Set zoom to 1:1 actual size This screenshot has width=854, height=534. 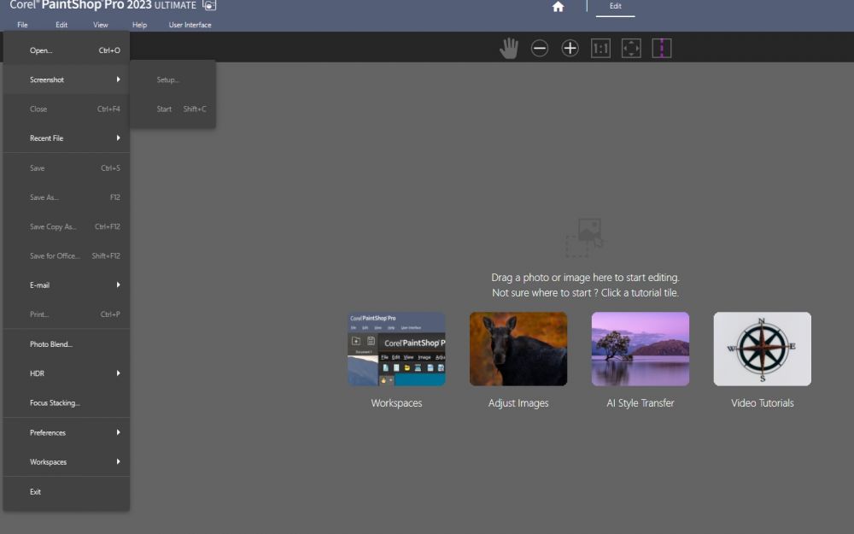point(600,49)
